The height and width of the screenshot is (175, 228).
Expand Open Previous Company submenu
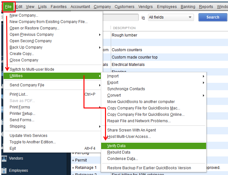[x=52, y=35]
